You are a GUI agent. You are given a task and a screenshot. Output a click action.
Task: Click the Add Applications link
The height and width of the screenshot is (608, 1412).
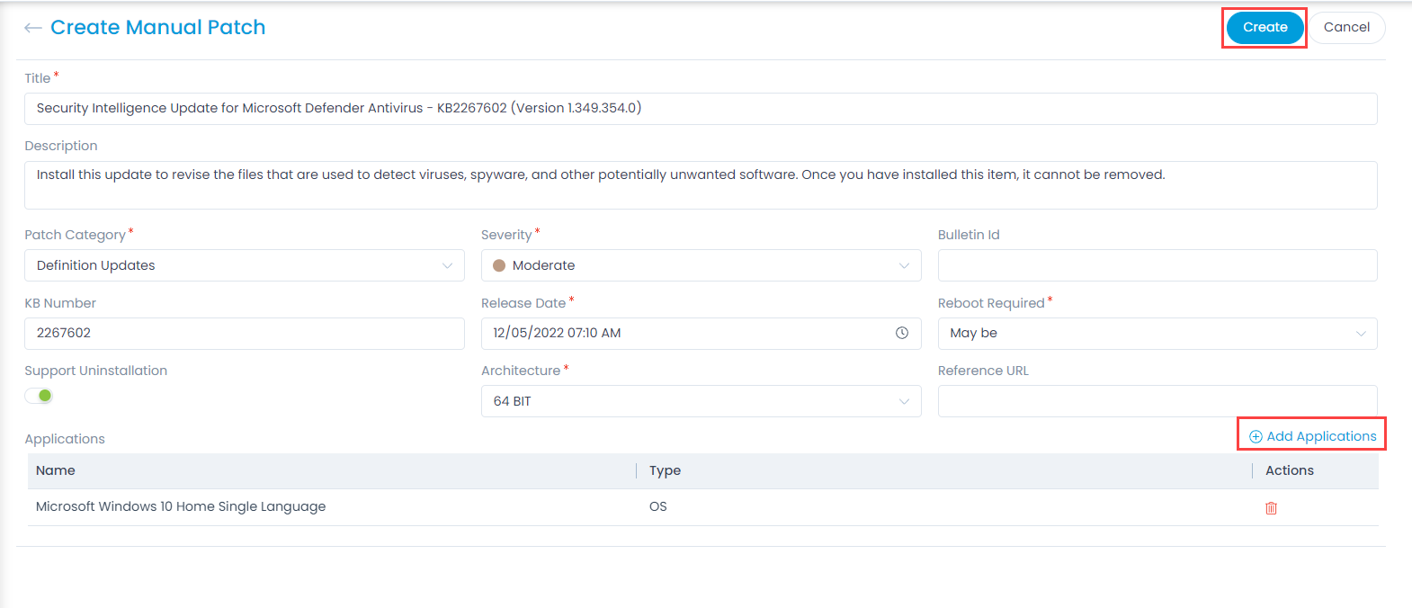(x=1312, y=436)
